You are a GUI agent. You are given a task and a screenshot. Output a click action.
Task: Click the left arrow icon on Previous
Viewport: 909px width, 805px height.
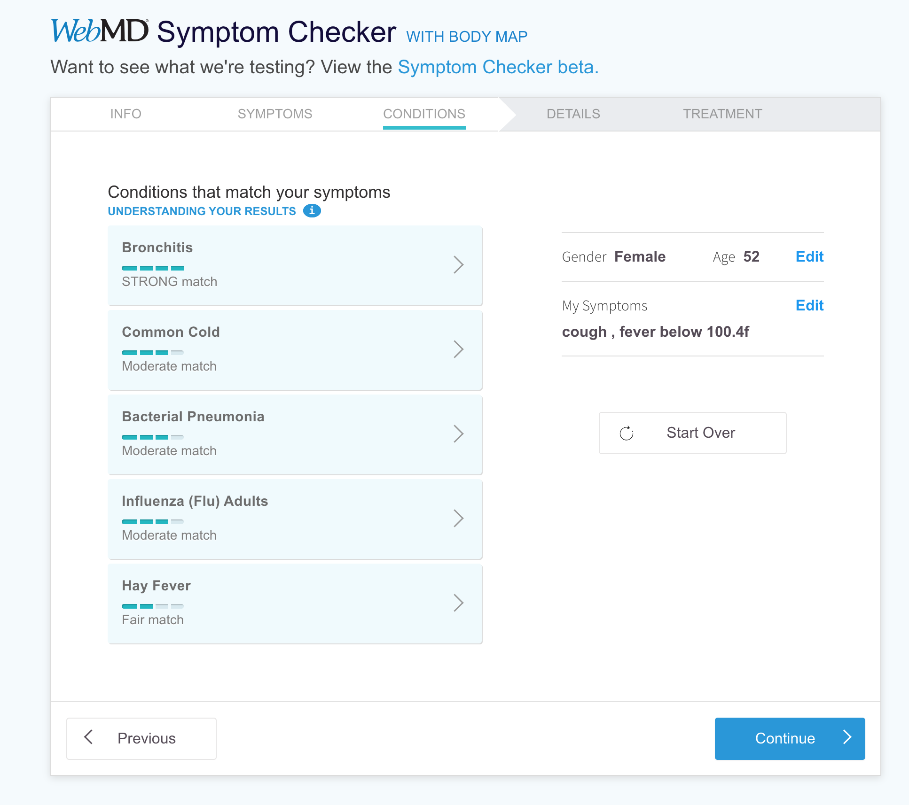(88, 737)
